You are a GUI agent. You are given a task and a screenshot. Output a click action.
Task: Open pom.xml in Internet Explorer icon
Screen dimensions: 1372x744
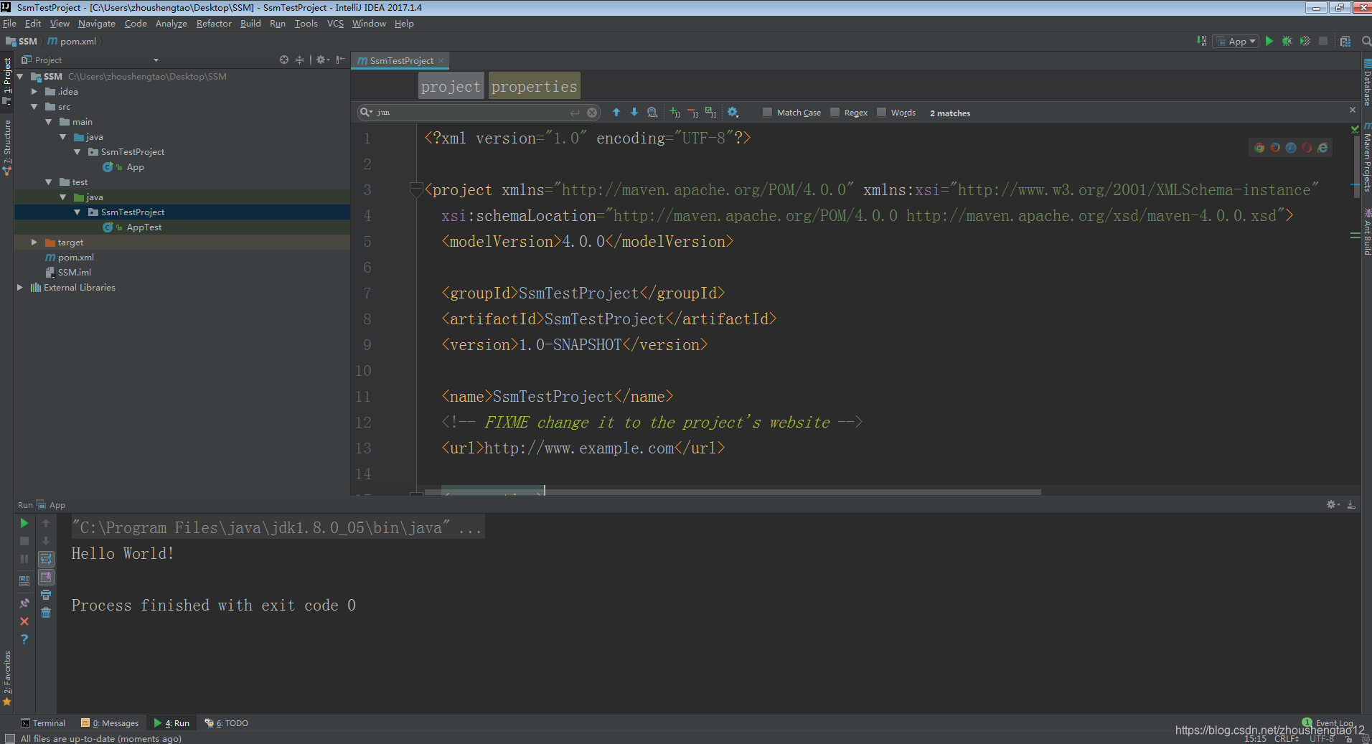(1322, 148)
